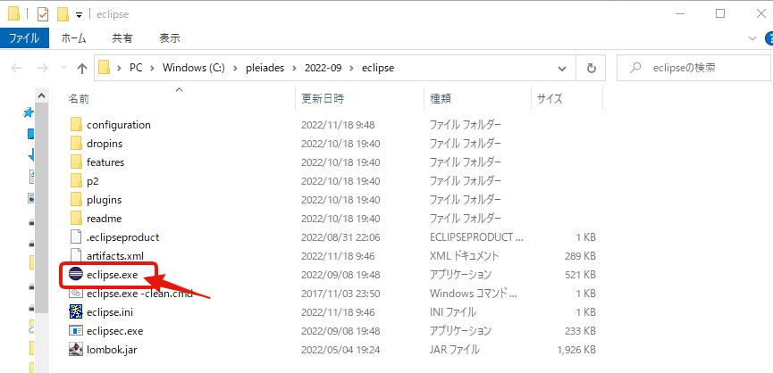Click the INI ファイル type cell

coord(452,311)
